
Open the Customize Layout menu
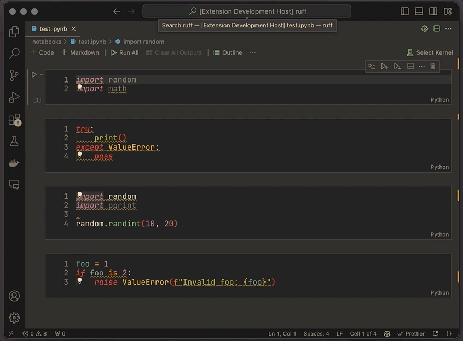coord(448,11)
